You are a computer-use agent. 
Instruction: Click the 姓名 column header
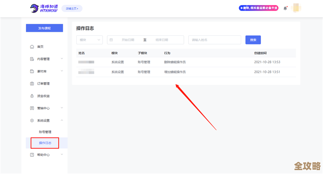pyautogui.click(x=81, y=53)
